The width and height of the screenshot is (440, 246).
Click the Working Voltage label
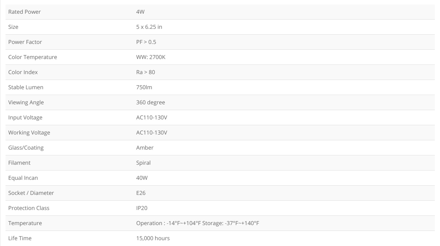pos(29,133)
